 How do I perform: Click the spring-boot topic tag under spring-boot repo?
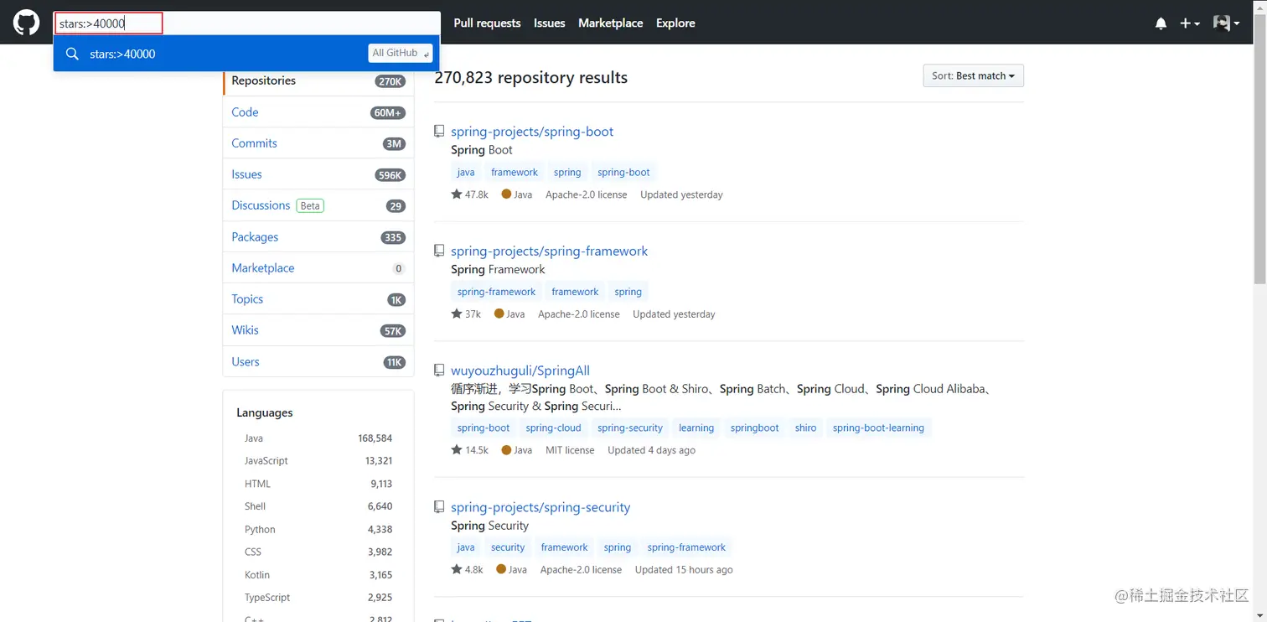[x=623, y=173]
